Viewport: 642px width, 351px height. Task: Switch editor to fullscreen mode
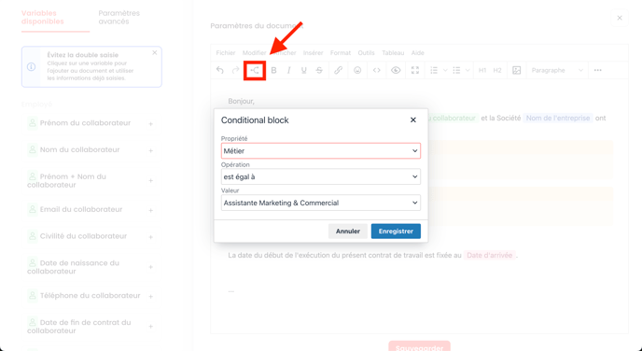point(415,70)
